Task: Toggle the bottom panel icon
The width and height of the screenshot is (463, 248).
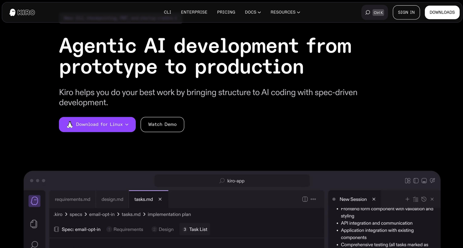Action: coord(424,181)
